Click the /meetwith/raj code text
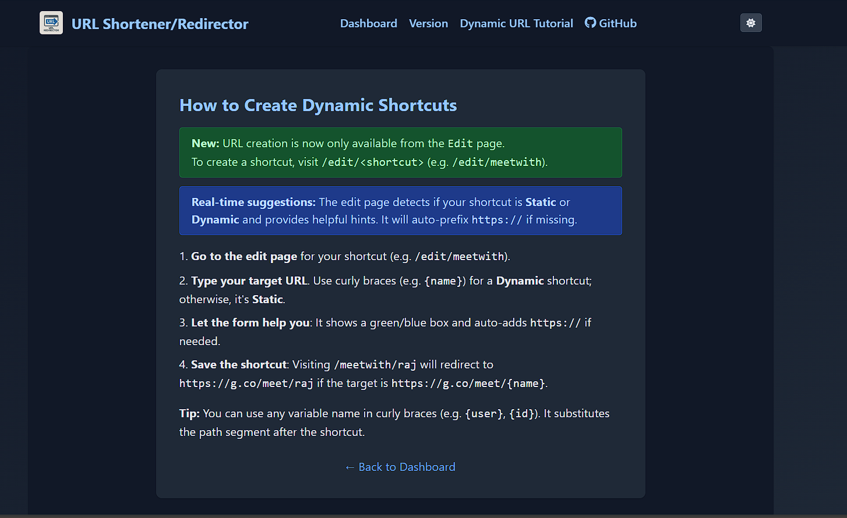The height and width of the screenshot is (518, 847). (375, 364)
